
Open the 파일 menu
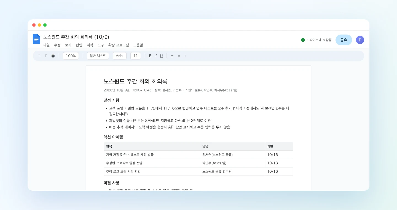click(x=47, y=45)
